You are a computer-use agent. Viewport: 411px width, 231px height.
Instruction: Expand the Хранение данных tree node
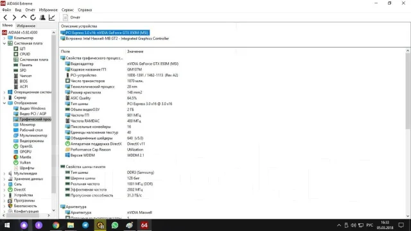(4, 179)
